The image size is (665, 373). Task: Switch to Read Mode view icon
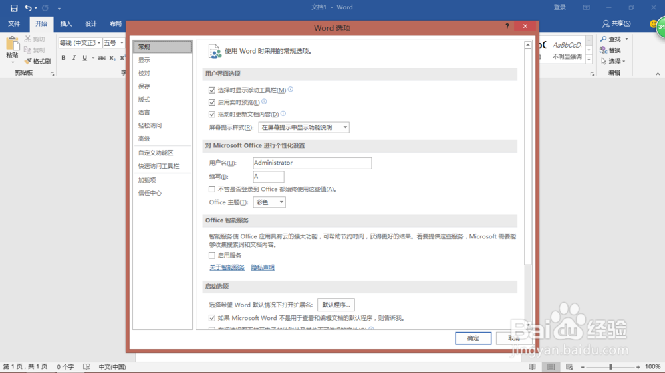(x=532, y=366)
